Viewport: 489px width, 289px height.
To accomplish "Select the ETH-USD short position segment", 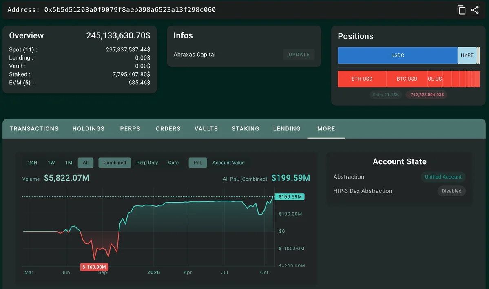I will click(x=362, y=79).
